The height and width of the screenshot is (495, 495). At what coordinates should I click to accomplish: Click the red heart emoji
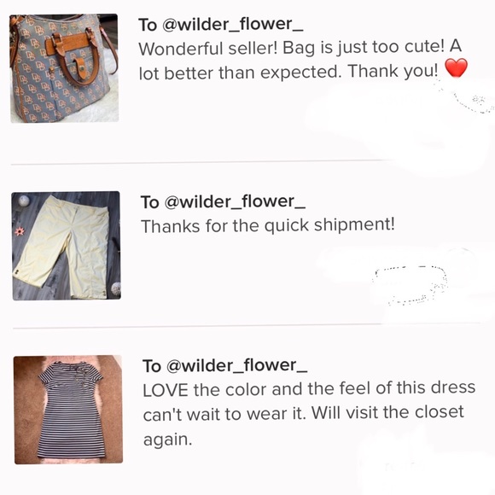456,68
